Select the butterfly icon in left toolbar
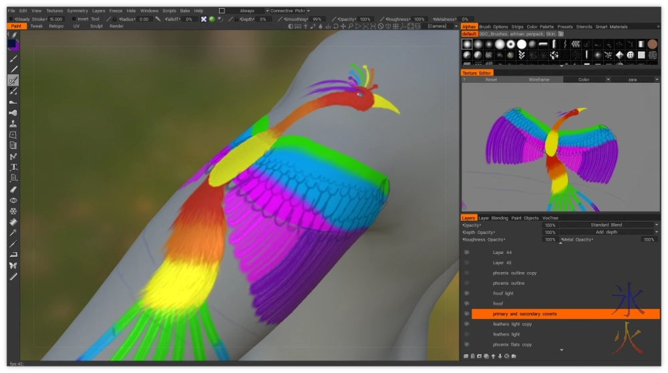 (13, 265)
